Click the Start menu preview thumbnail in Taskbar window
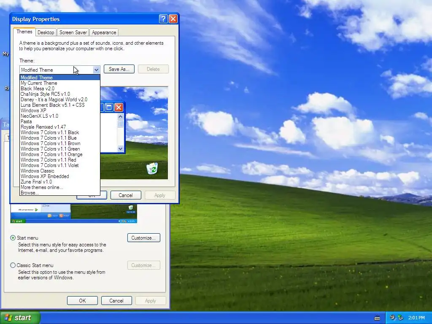 pos(73,213)
